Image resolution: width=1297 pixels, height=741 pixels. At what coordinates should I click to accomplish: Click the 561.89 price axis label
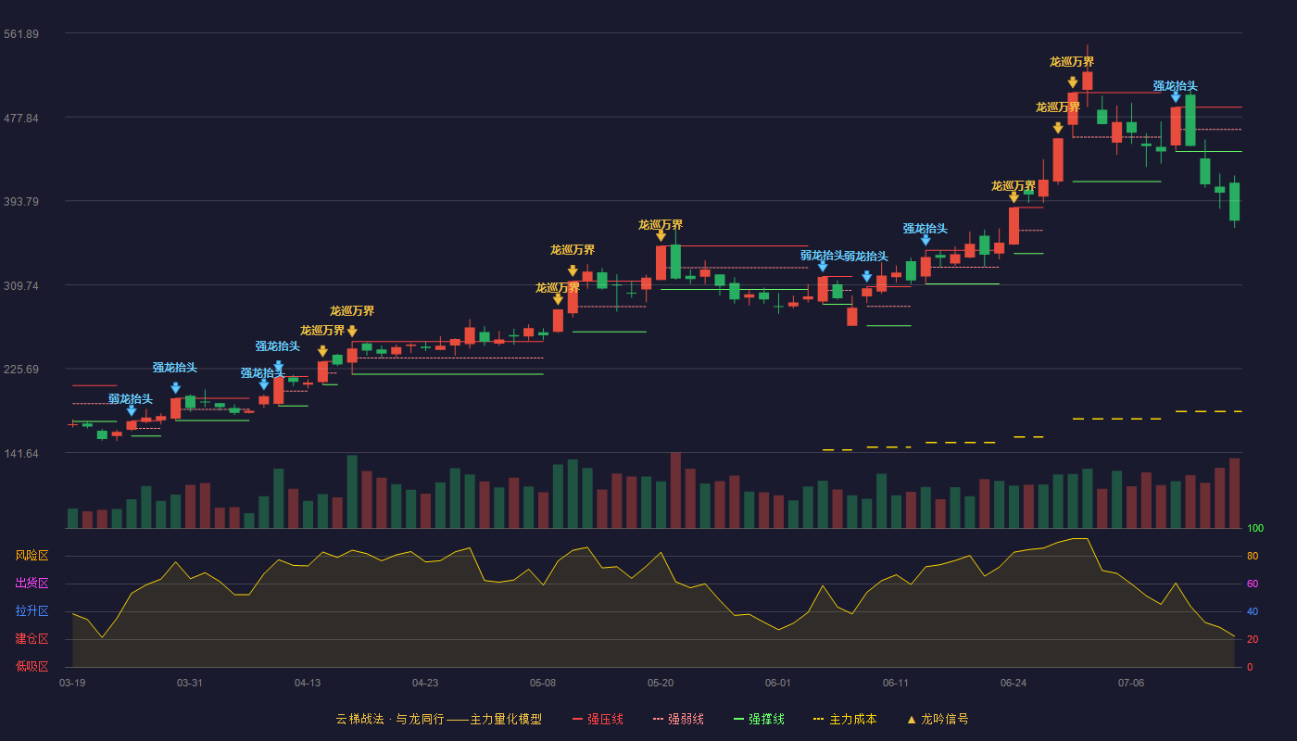pos(21,34)
